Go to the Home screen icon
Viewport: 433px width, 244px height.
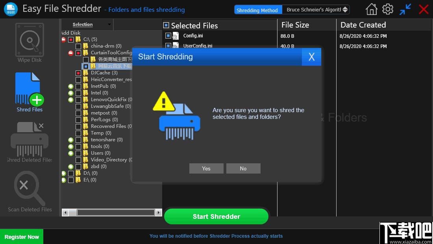point(372,9)
